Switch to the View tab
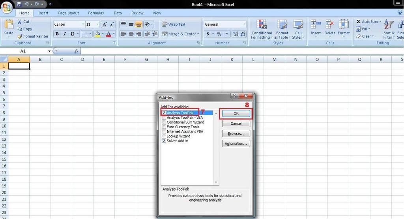This screenshot has height=219, width=404. point(157,13)
